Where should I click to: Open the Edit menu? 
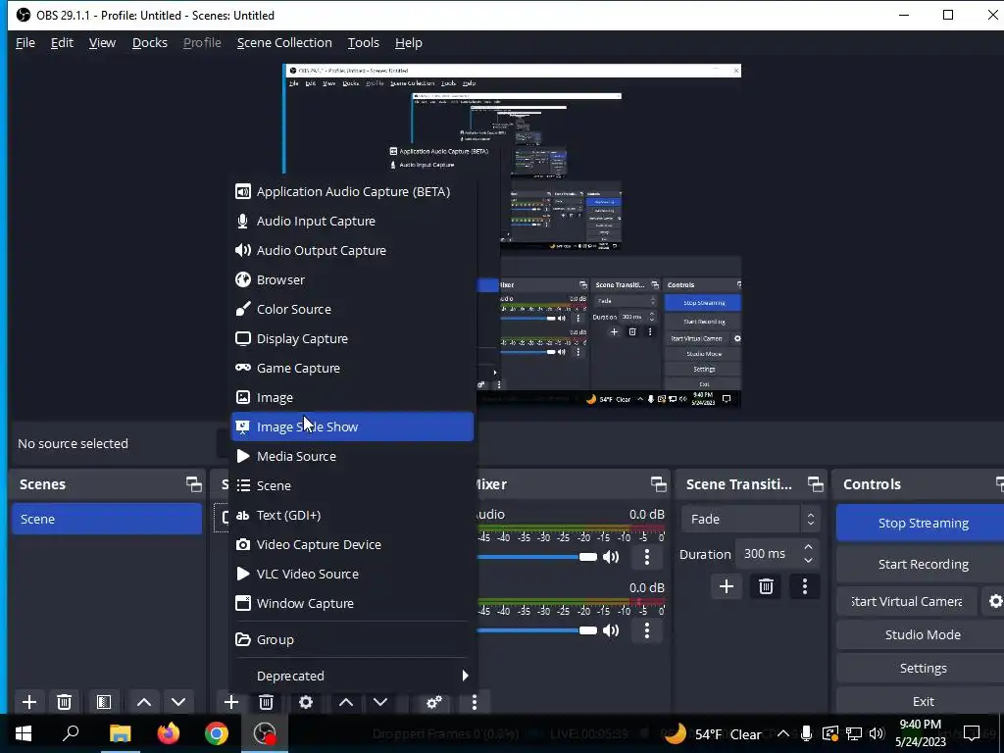[62, 43]
